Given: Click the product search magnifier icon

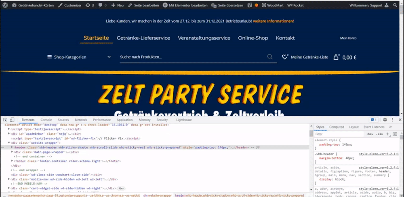Looking at the screenshot, I should [x=270, y=57].
